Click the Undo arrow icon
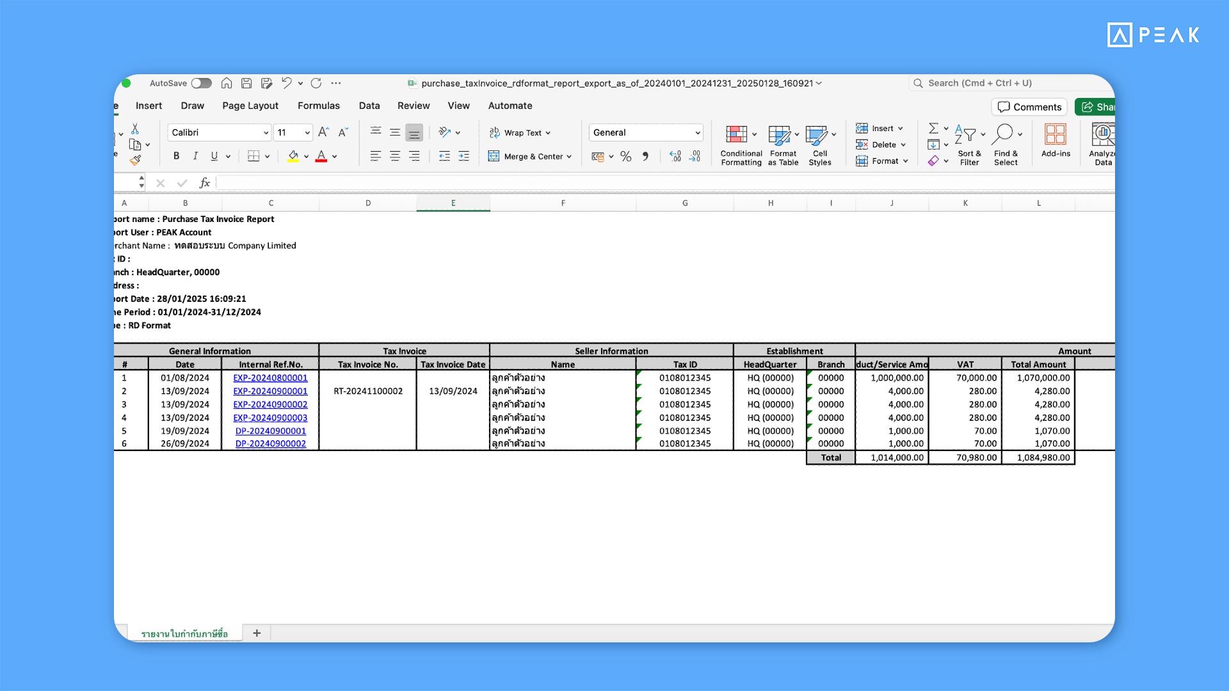 coord(286,83)
